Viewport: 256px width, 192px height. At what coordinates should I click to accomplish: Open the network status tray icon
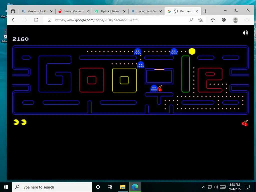pos(210,187)
